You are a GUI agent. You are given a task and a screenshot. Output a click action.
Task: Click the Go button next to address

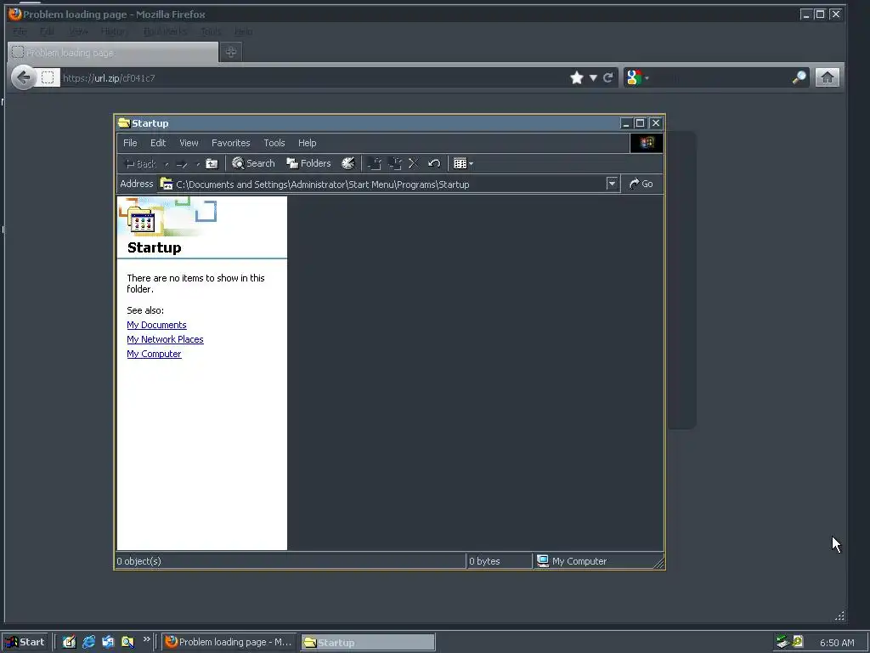[x=641, y=184]
